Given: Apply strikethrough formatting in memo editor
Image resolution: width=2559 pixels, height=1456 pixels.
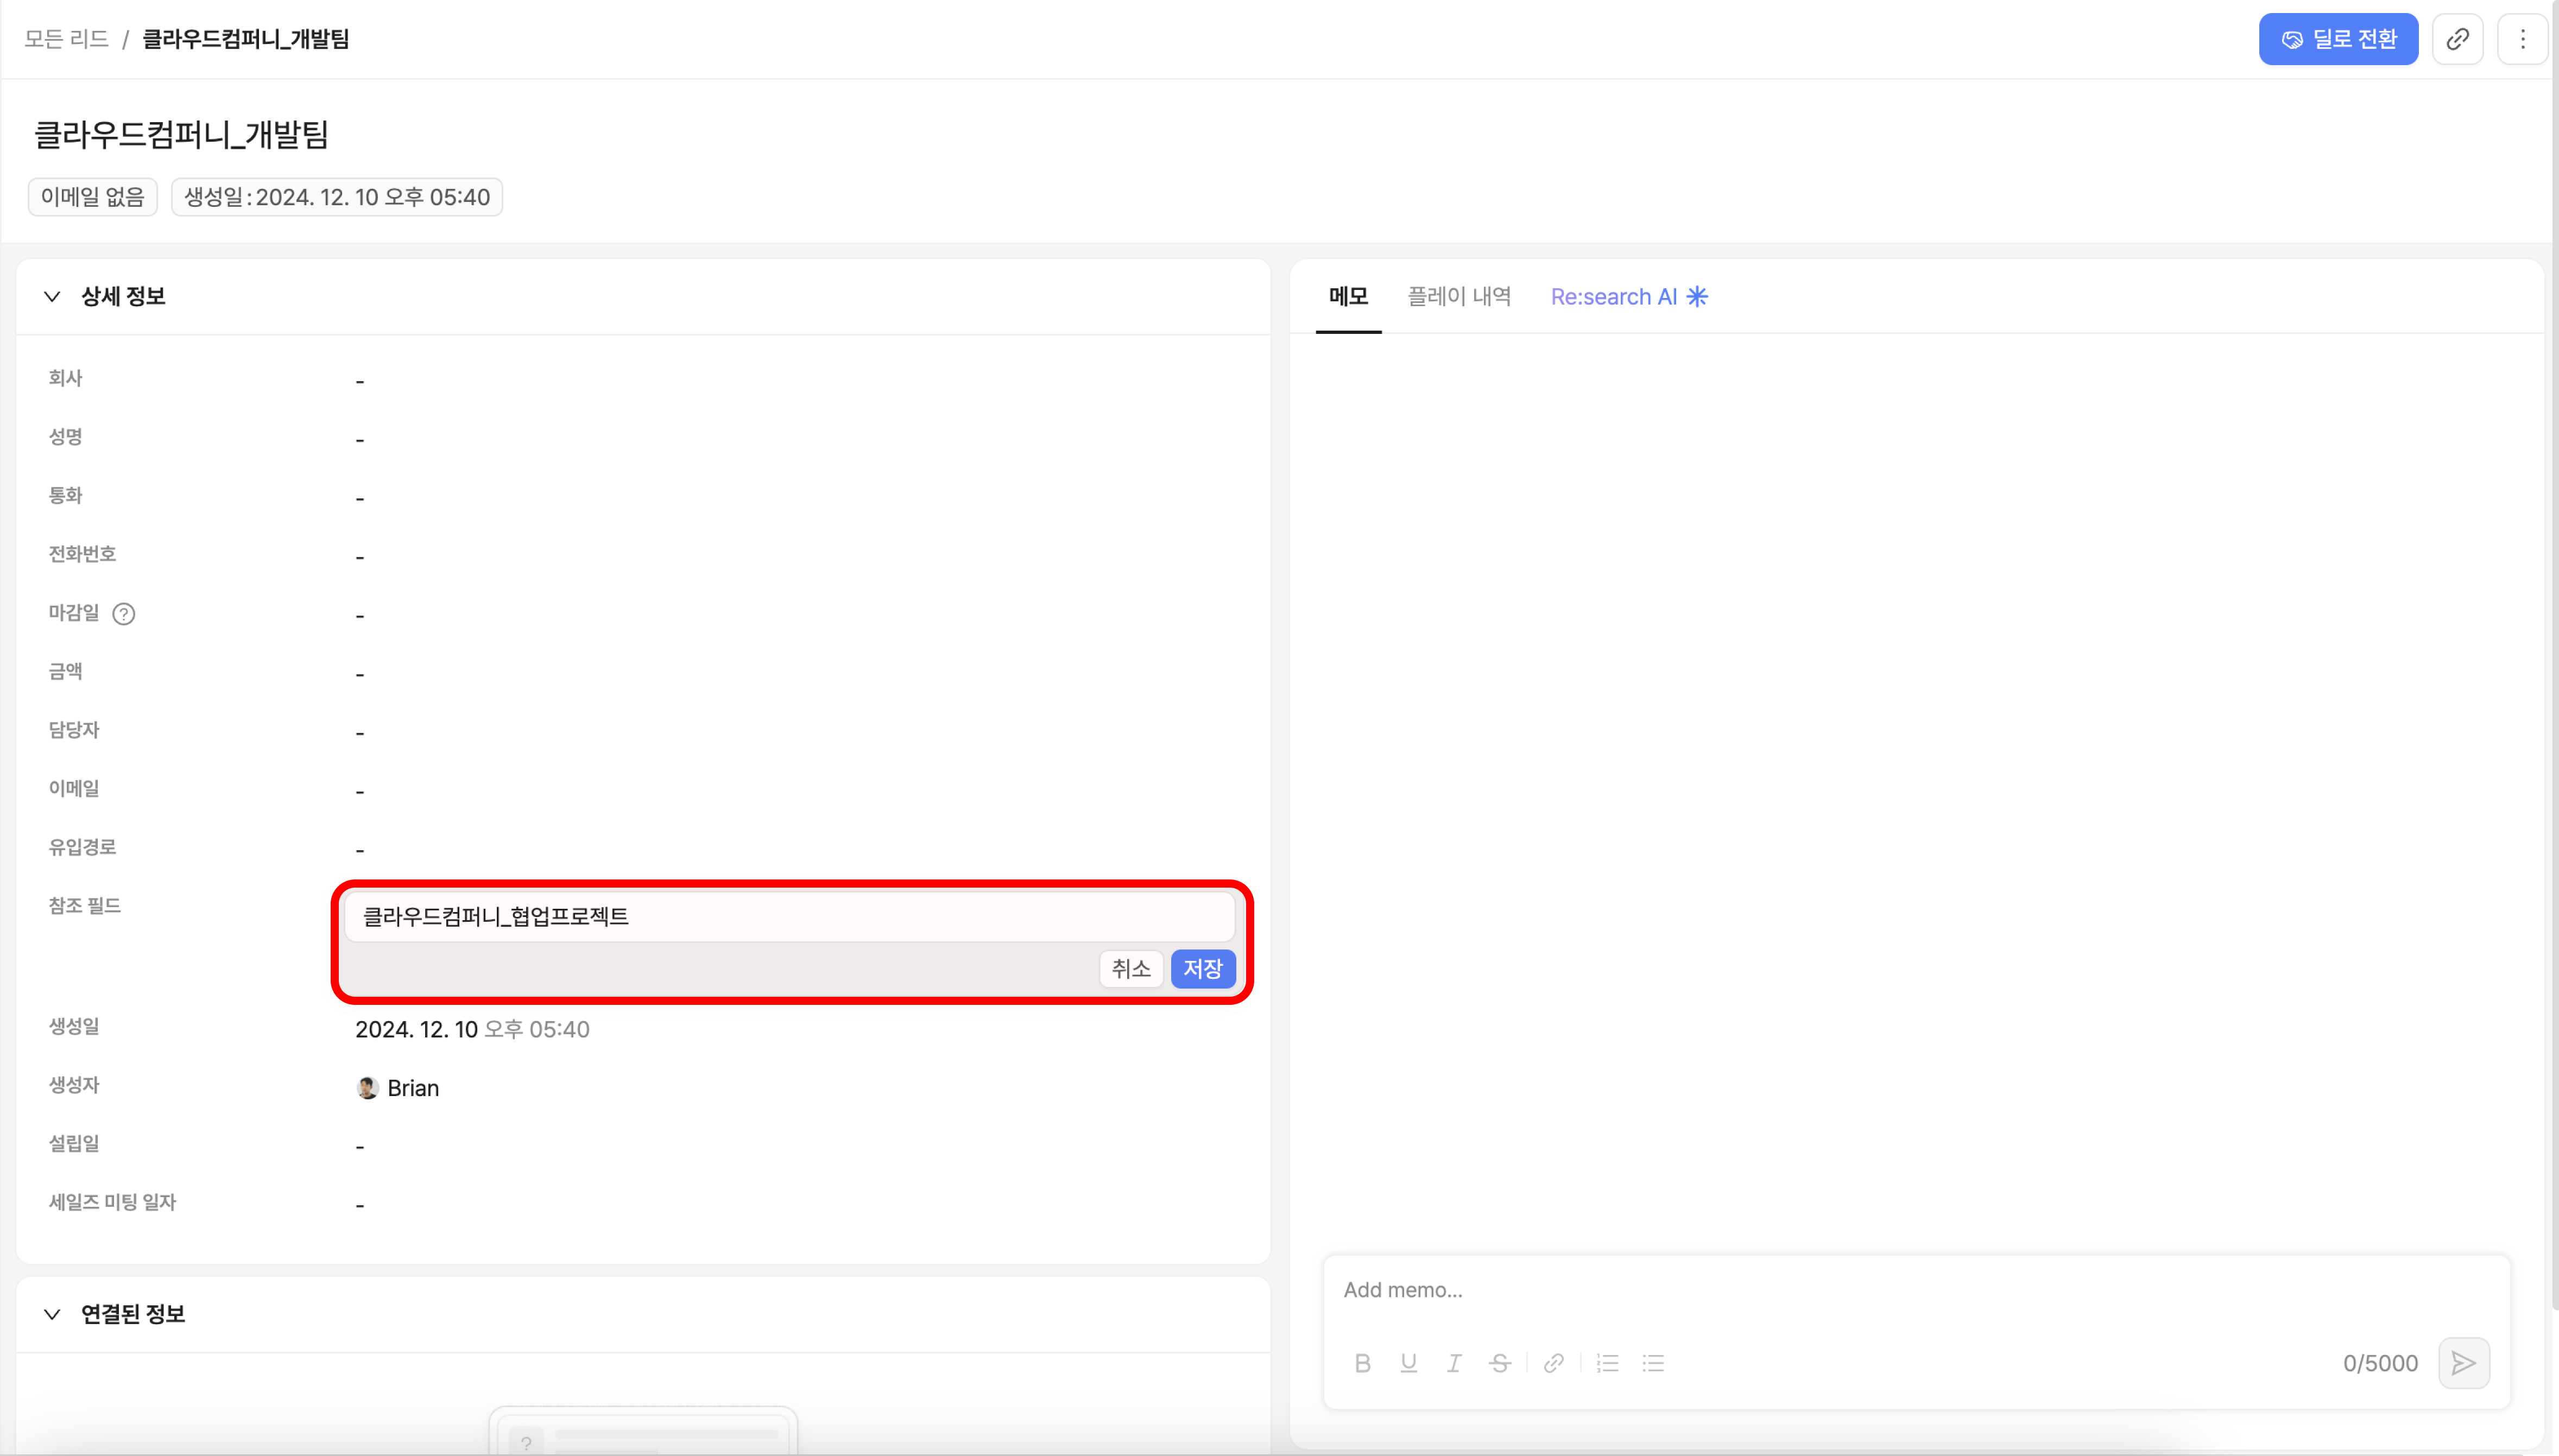Looking at the screenshot, I should tap(1499, 1363).
